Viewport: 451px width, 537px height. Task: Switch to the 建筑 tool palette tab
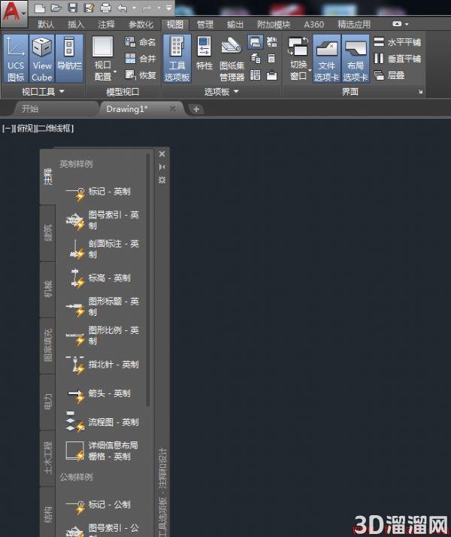48,233
